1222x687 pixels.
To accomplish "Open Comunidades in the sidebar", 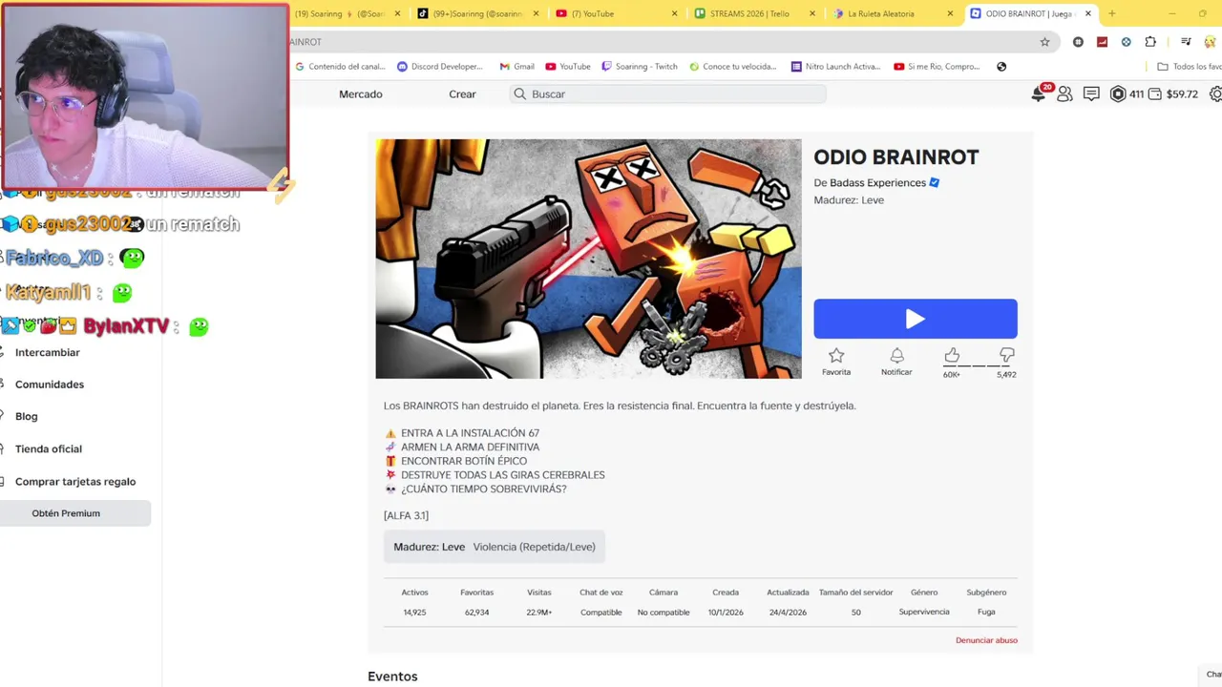I will click(50, 385).
